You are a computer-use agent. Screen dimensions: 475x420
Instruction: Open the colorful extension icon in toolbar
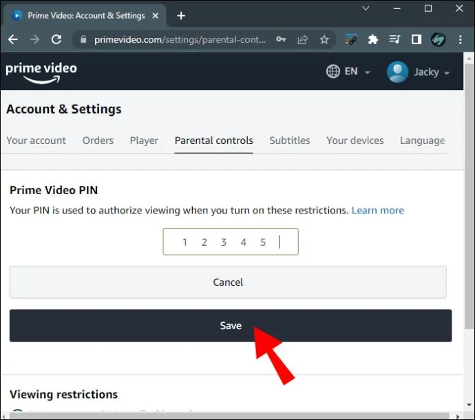[x=351, y=39]
